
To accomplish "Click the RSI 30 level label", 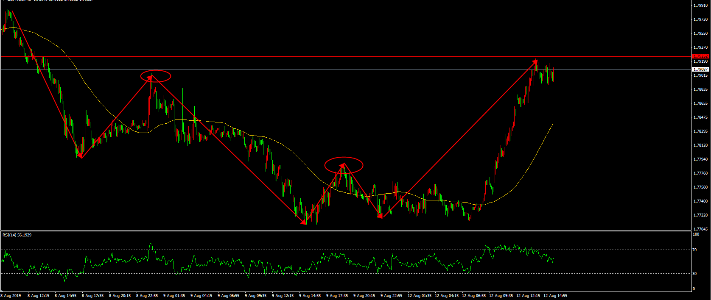I will tap(695, 274).
